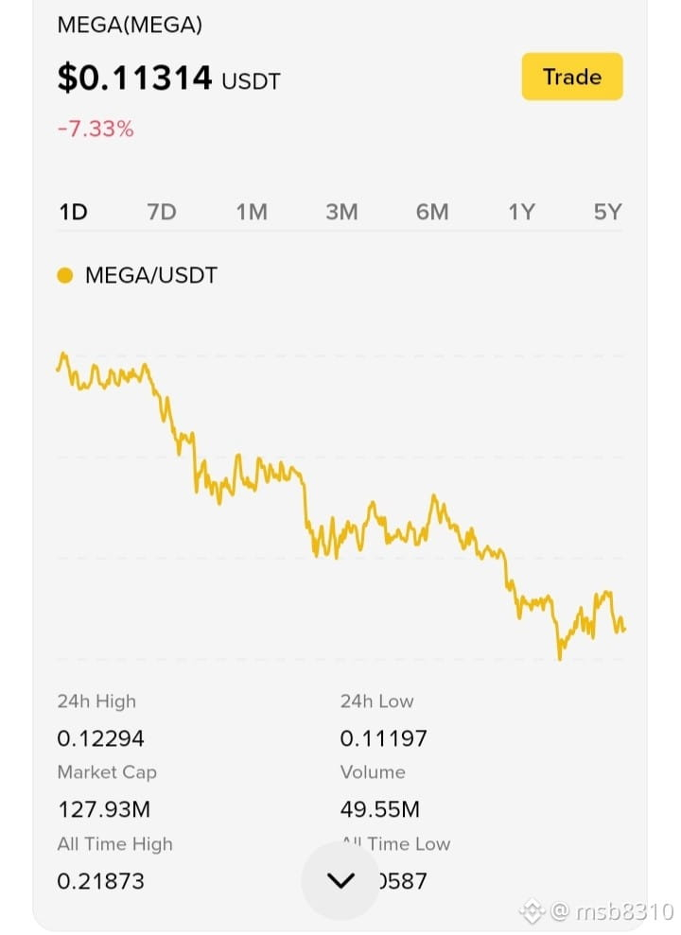The height and width of the screenshot is (935, 681).
Task: Select the 6M chart period
Action: tap(432, 212)
